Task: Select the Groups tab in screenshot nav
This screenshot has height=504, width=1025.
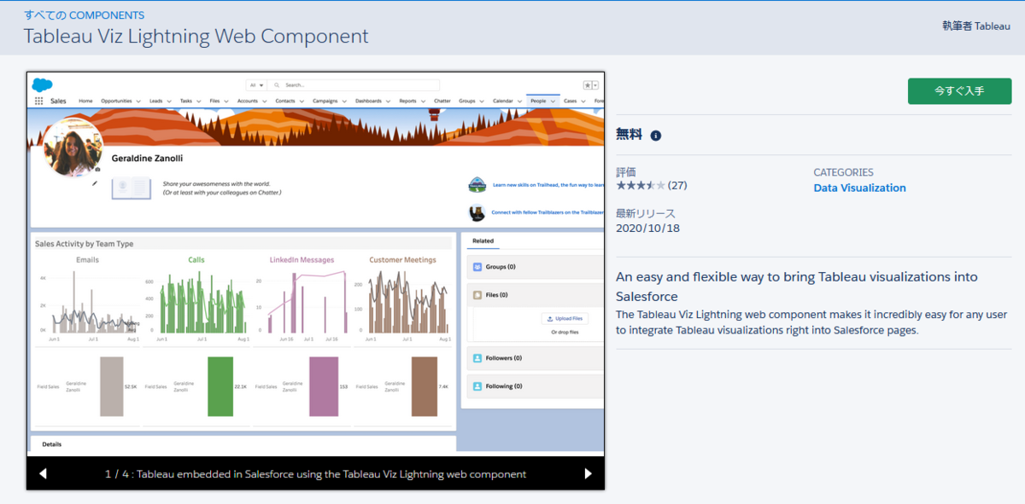Action: [x=466, y=101]
